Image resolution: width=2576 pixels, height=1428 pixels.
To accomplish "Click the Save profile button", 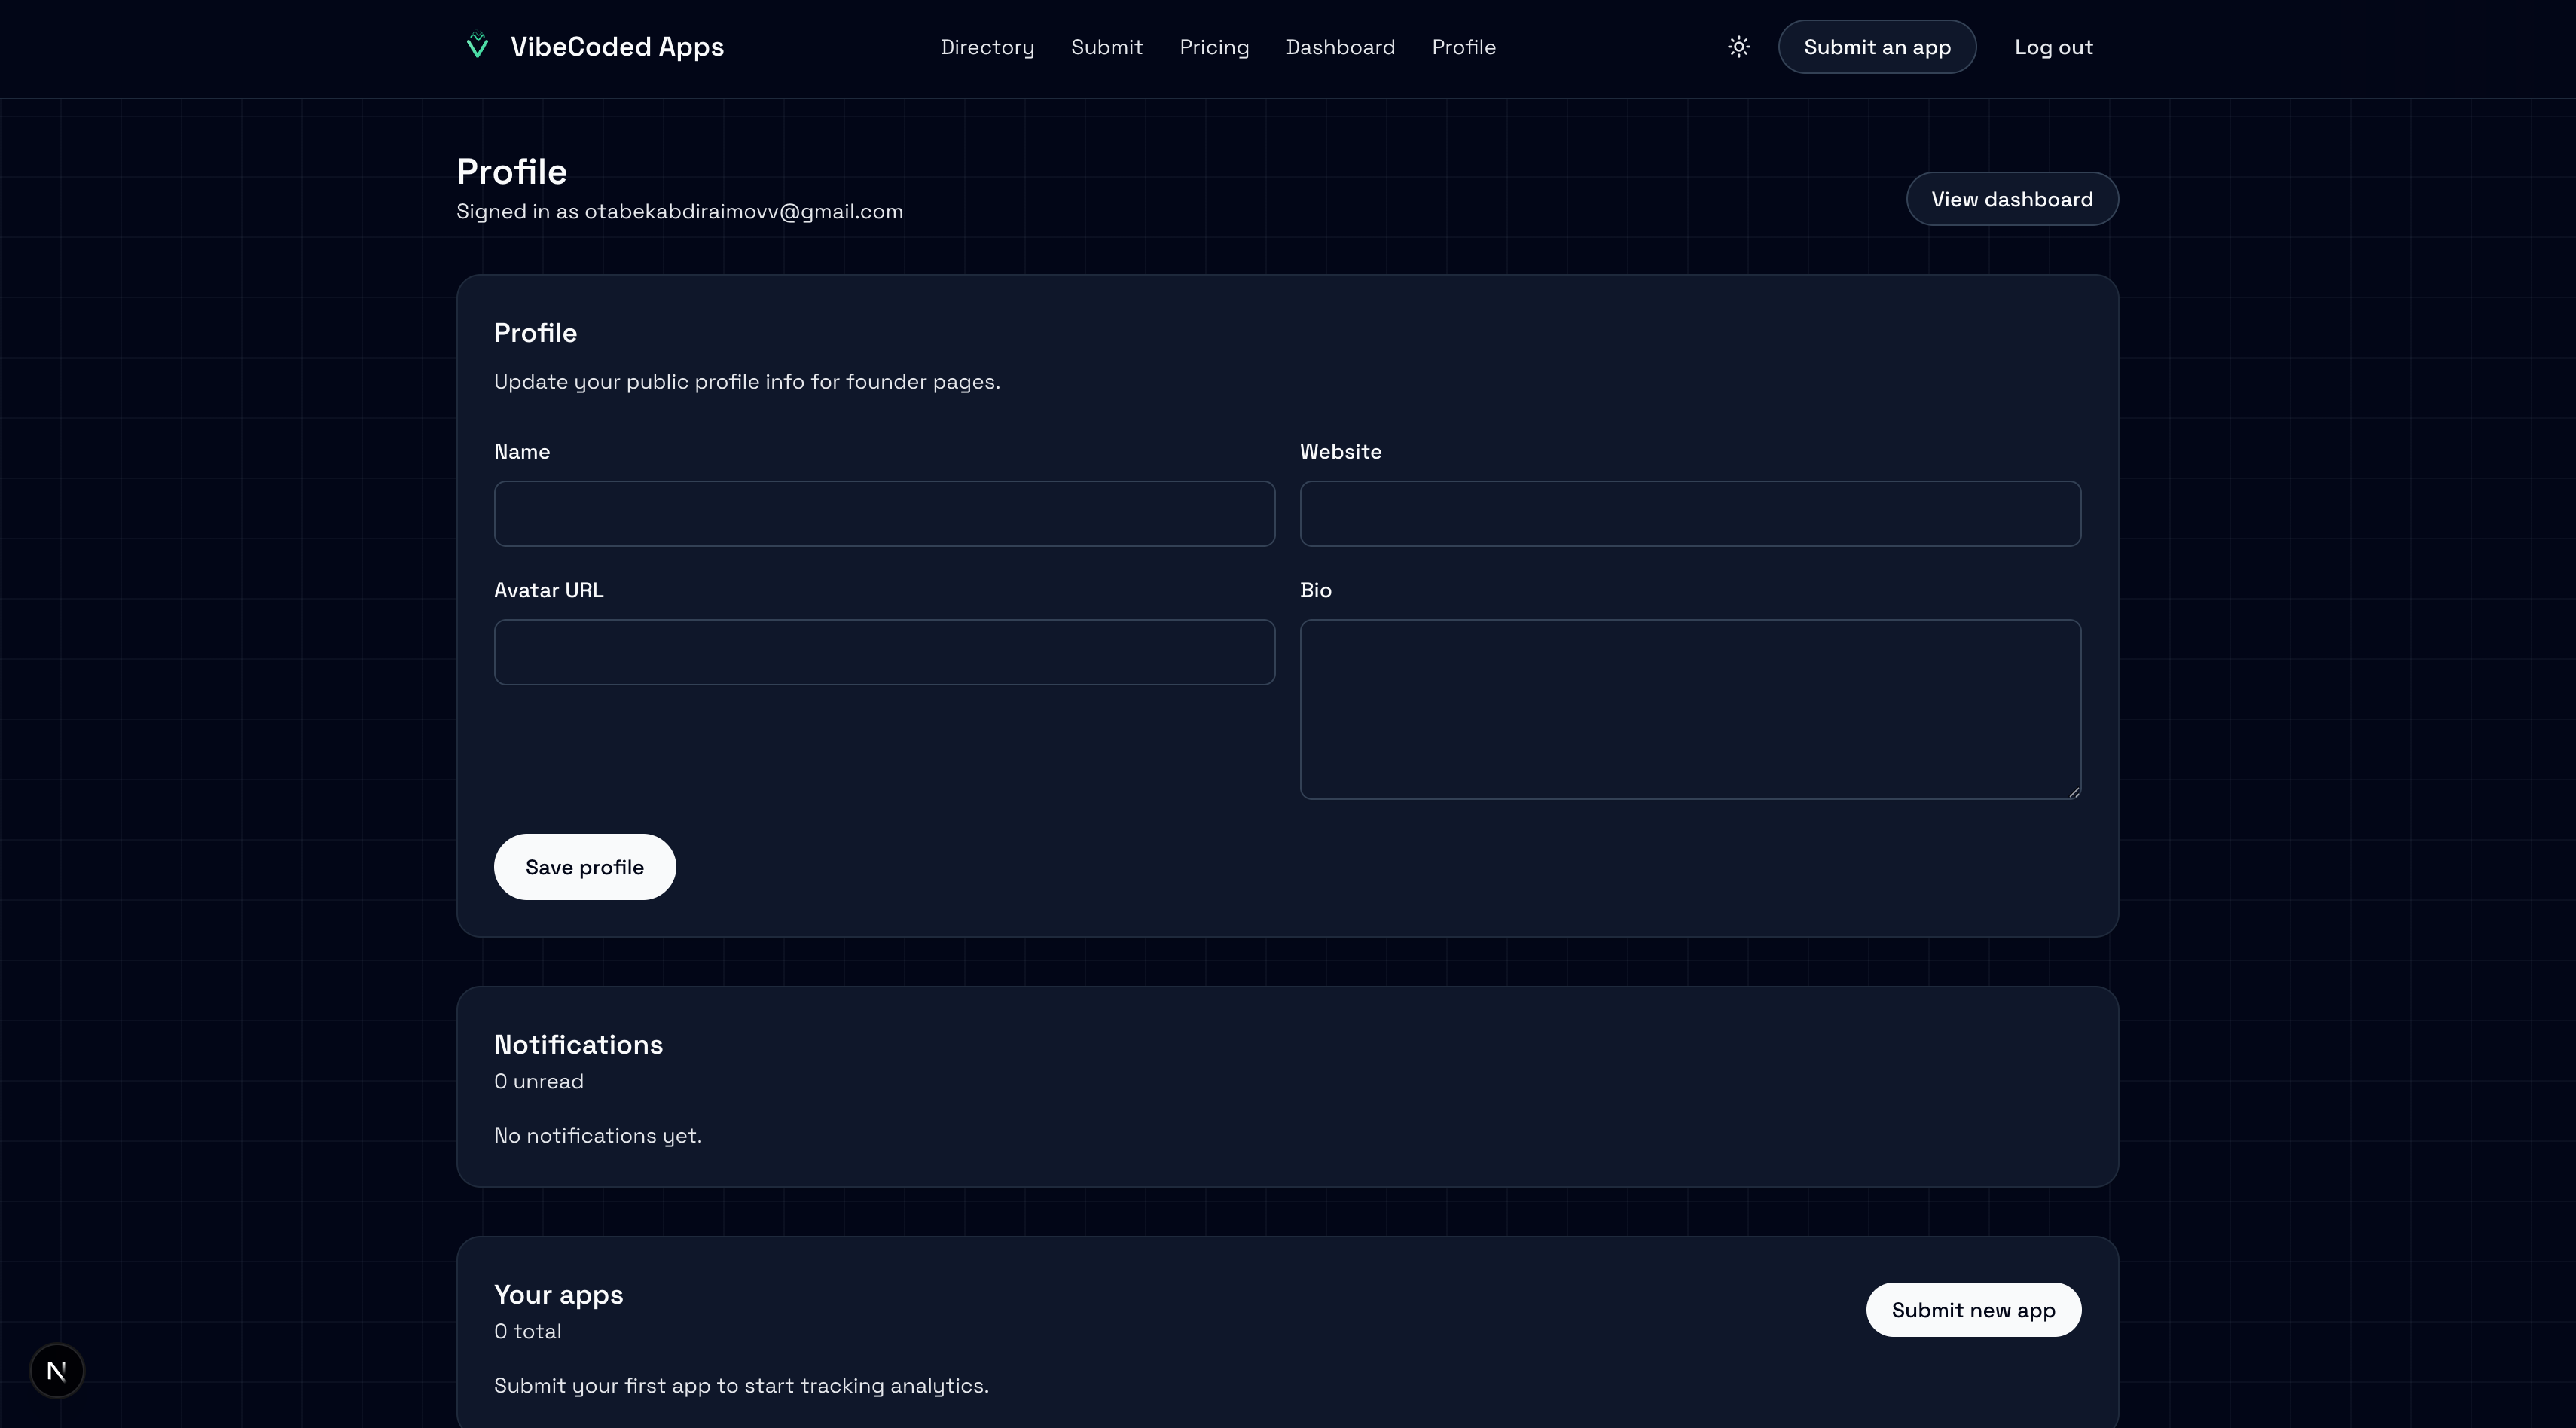I will tap(584, 866).
